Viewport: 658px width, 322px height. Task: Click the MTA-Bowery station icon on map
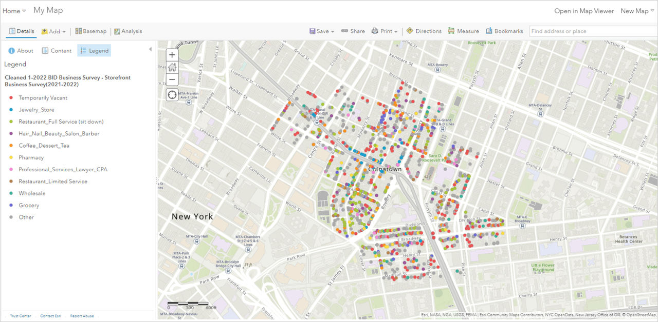(x=437, y=70)
